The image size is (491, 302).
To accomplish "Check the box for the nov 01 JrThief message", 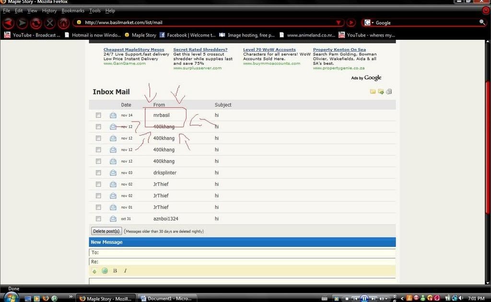I will [x=98, y=207].
